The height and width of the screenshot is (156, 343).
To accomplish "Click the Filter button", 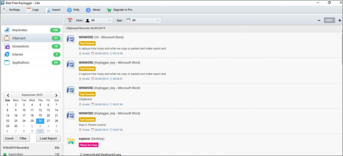I will coord(23,138).
